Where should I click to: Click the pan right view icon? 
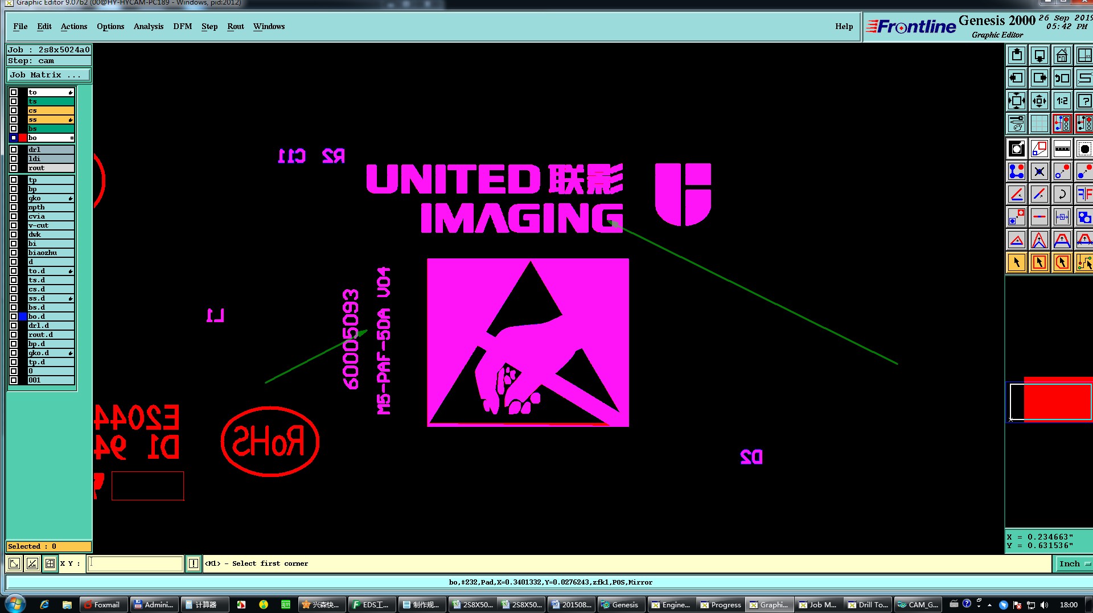click(x=1039, y=78)
